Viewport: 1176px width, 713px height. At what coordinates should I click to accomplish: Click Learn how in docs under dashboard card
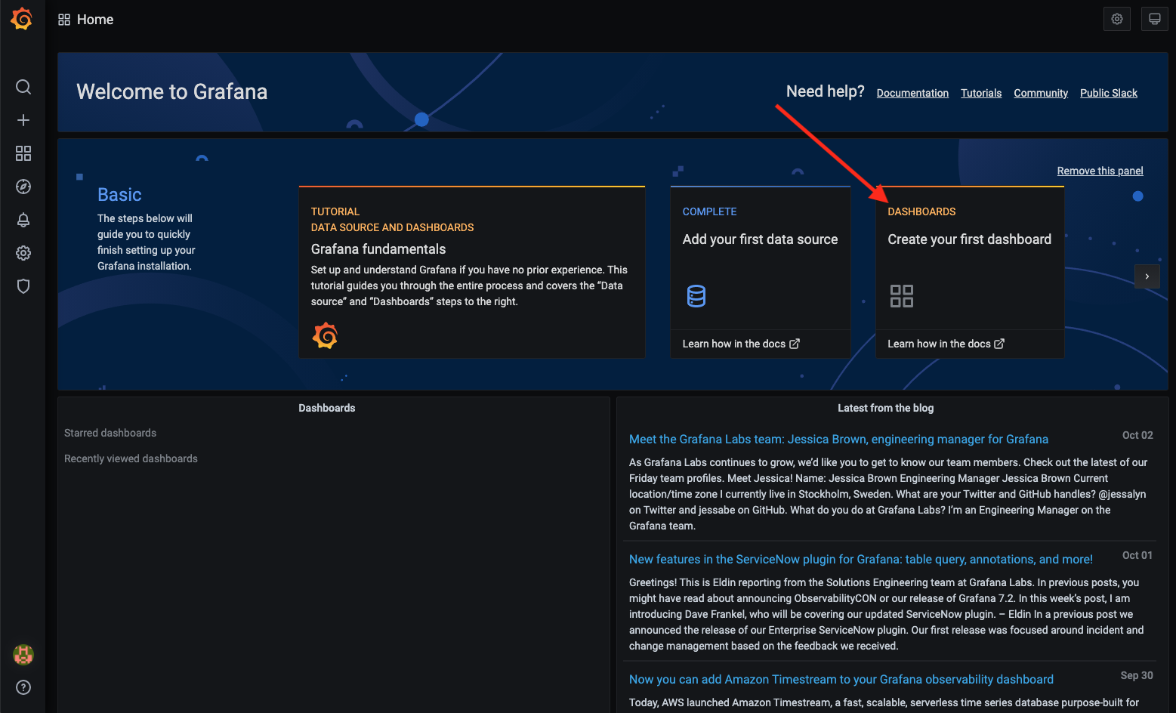(946, 344)
